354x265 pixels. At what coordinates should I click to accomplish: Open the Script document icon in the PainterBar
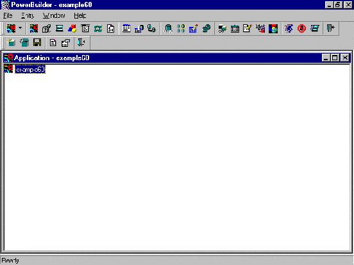pos(53,42)
